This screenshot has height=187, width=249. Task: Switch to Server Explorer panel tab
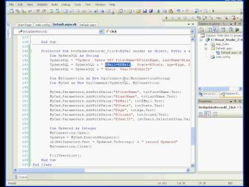tap(209, 94)
